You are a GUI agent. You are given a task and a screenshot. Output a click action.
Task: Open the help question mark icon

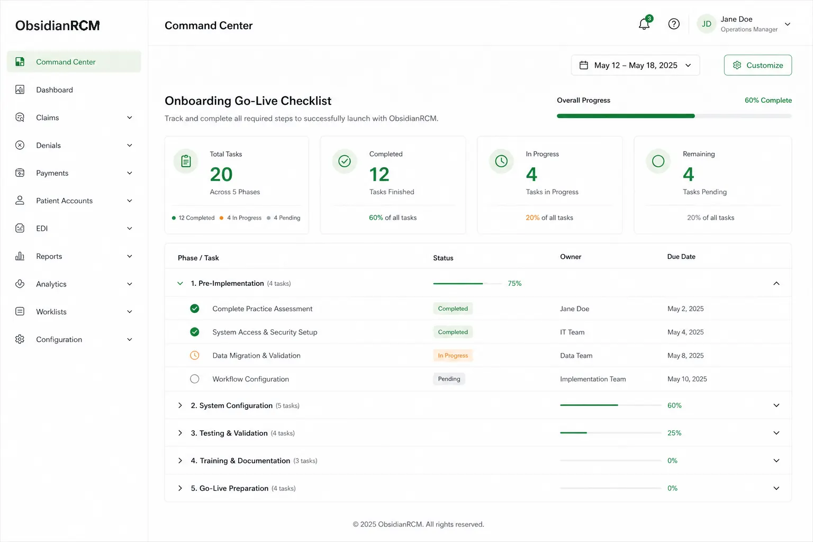[674, 24]
